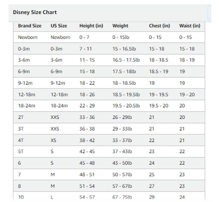
Task: Click the 12-18m chest value 19 - 19.5
Action: [158, 94]
